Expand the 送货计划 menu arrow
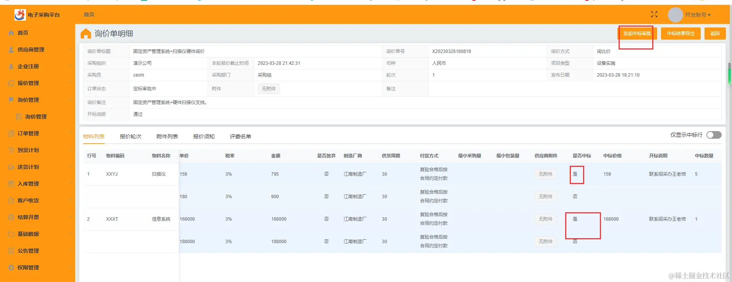 click(x=71, y=167)
